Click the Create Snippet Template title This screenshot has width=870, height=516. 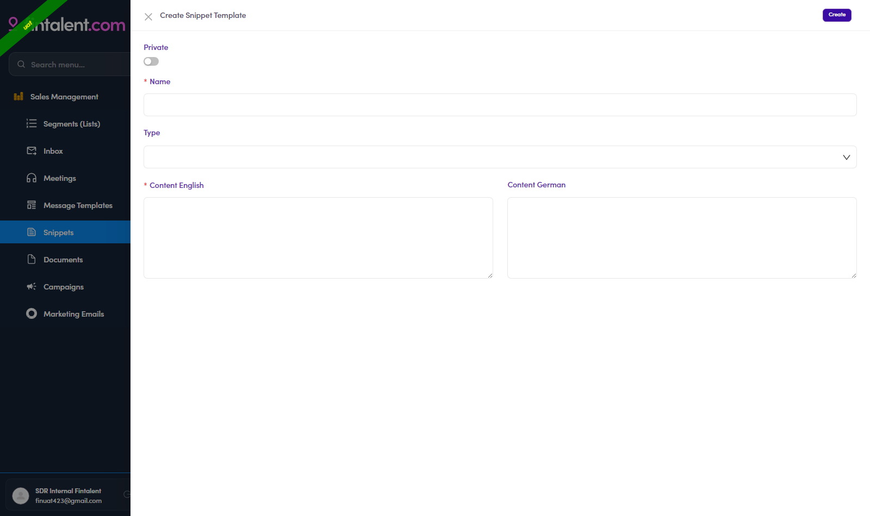(203, 15)
